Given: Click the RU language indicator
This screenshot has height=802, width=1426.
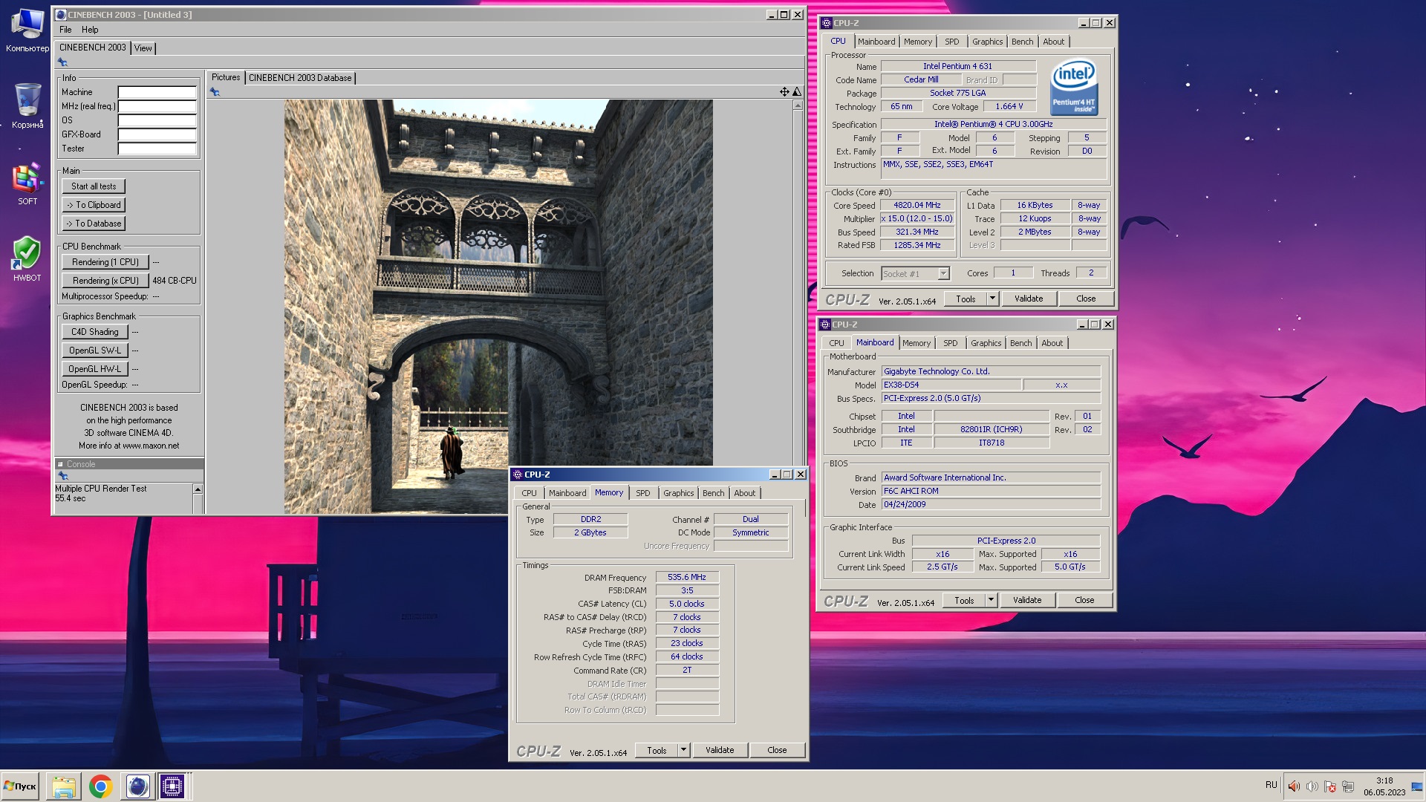Looking at the screenshot, I should point(1271,785).
